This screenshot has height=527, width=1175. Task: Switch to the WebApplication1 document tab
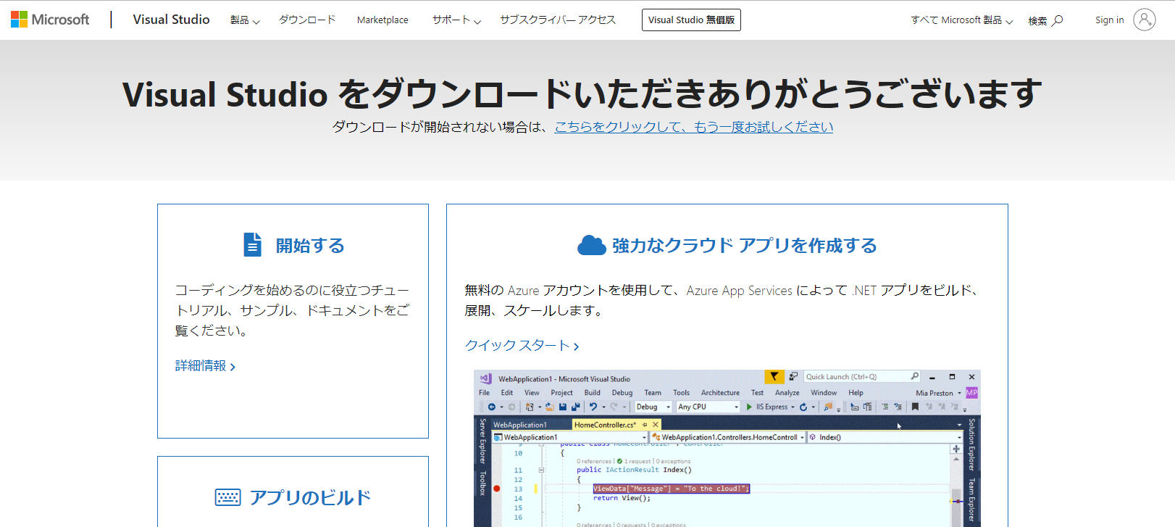pos(520,425)
